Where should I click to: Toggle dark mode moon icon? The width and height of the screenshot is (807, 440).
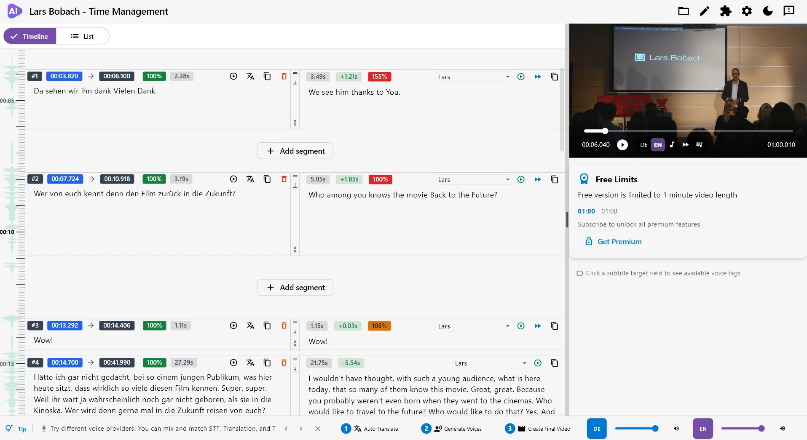[768, 11]
